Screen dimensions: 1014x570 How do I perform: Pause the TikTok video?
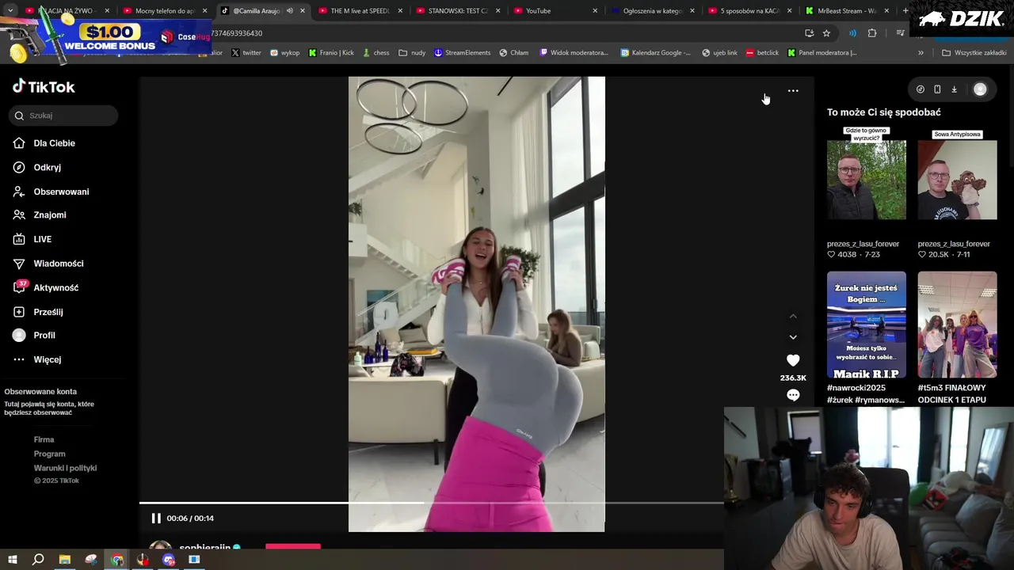(156, 519)
